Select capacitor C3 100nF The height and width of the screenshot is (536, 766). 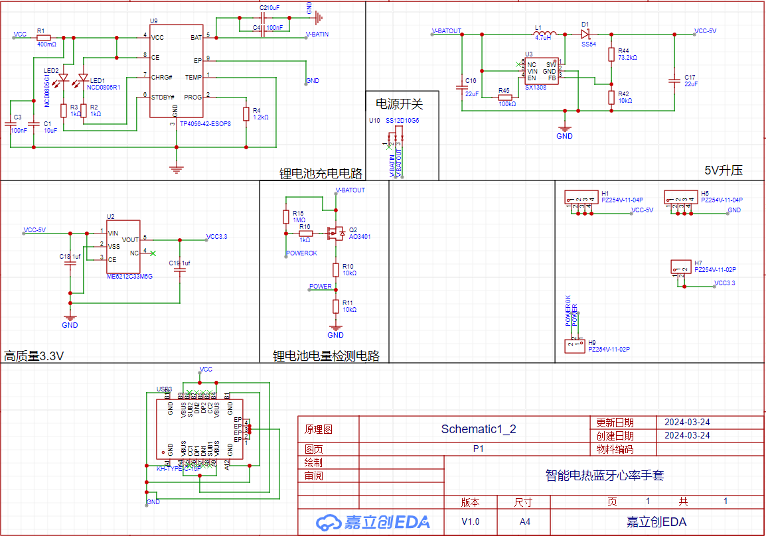coord(10,123)
